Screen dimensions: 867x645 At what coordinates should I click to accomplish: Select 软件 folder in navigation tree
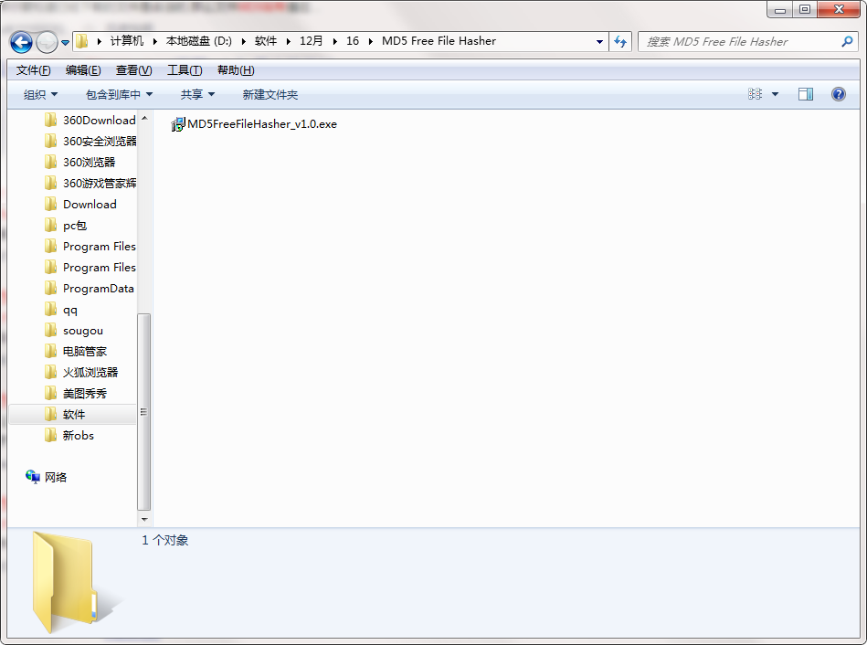click(x=72, y=415)
